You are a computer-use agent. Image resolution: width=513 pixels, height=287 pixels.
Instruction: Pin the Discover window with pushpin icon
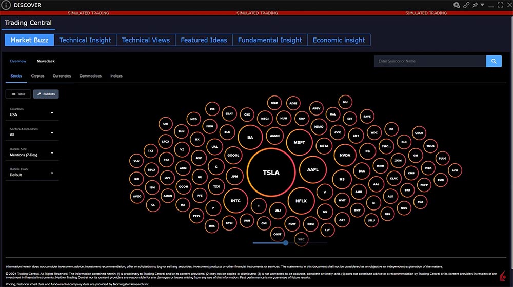(x=476, y=5)
